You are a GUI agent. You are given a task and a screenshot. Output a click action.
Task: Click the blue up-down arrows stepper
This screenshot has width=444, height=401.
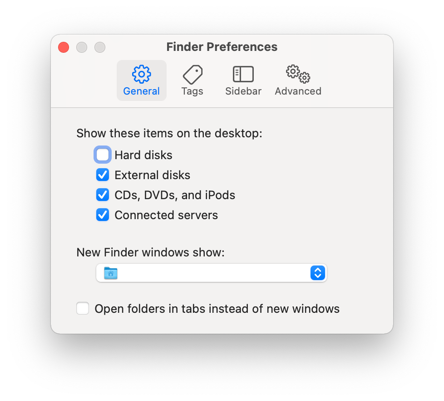[x=318, y=273]
